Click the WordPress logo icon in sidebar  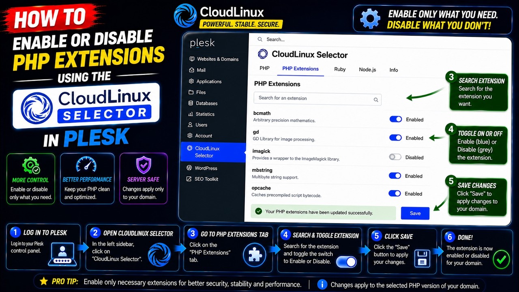189,168
